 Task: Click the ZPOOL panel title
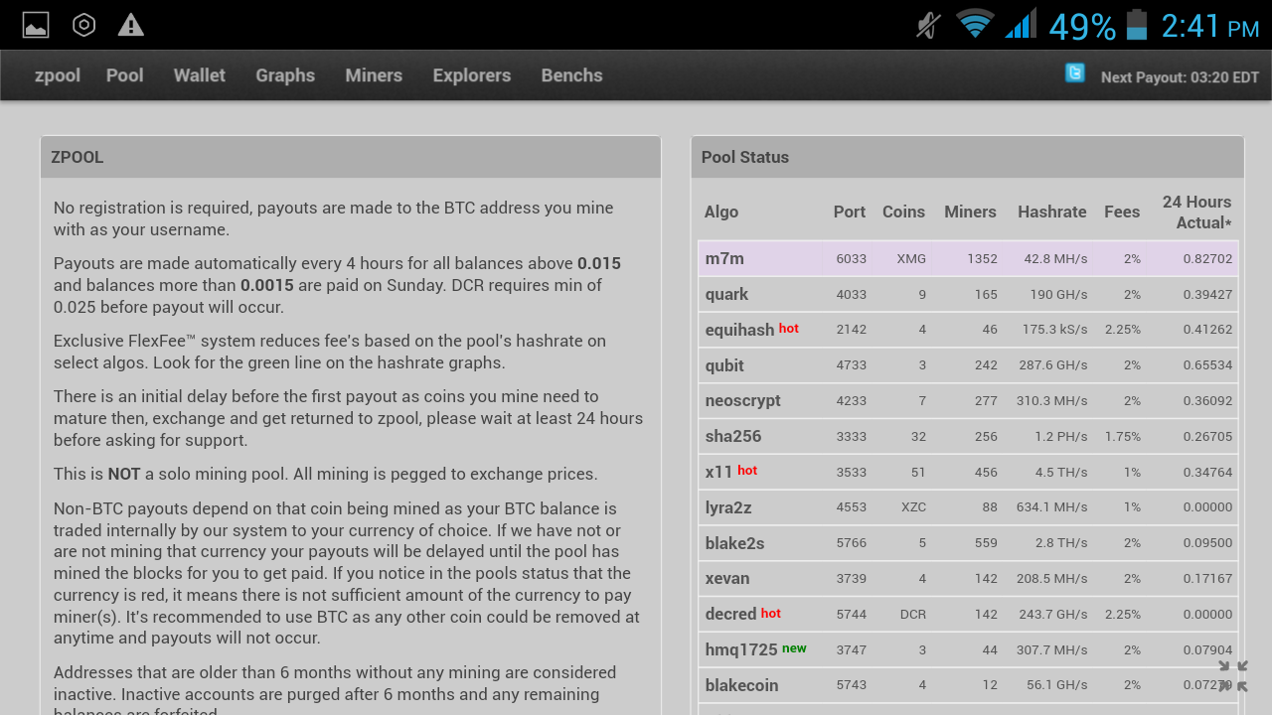coord(77,157)
